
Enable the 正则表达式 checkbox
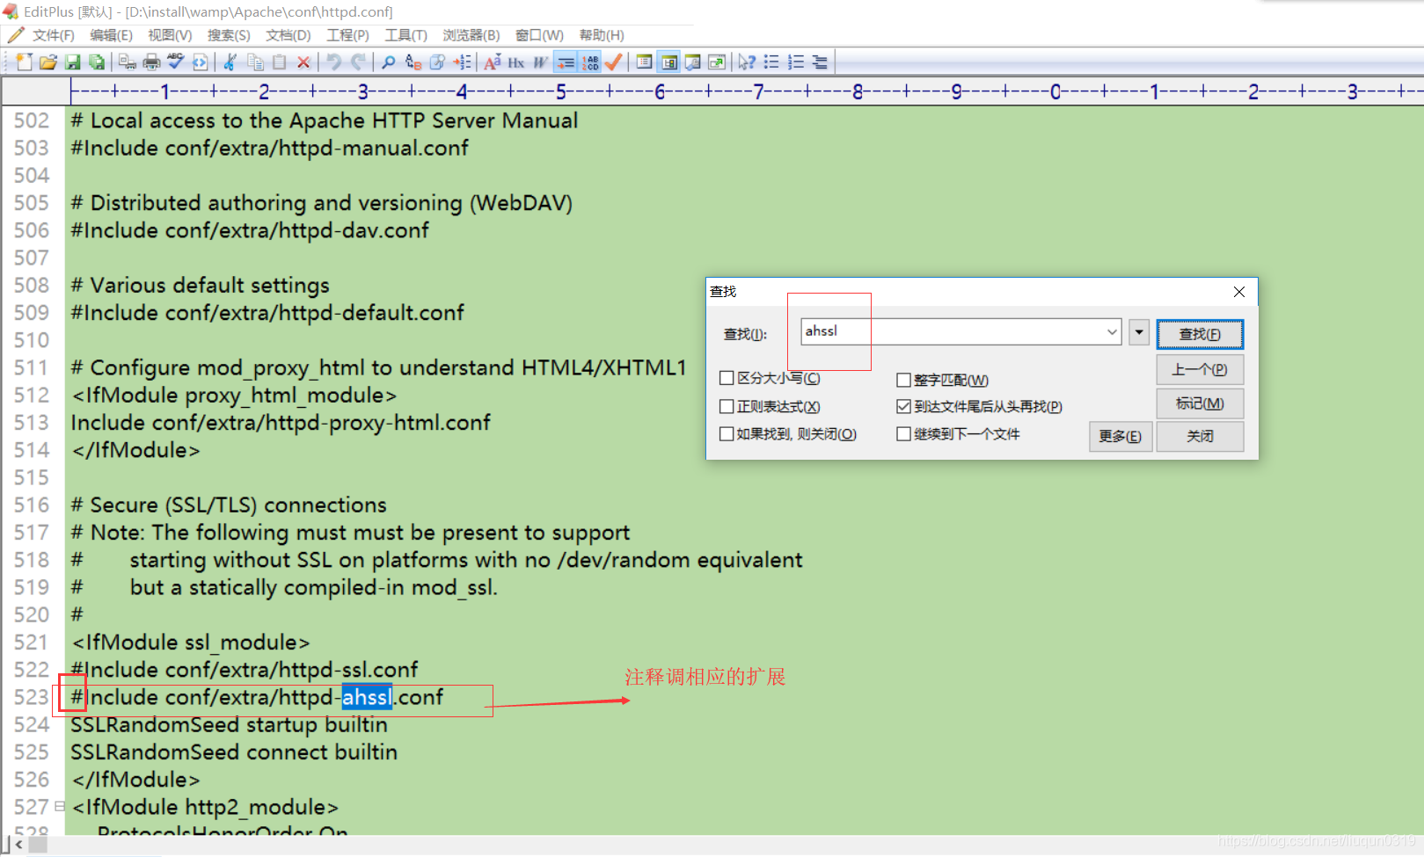point(727,406)
